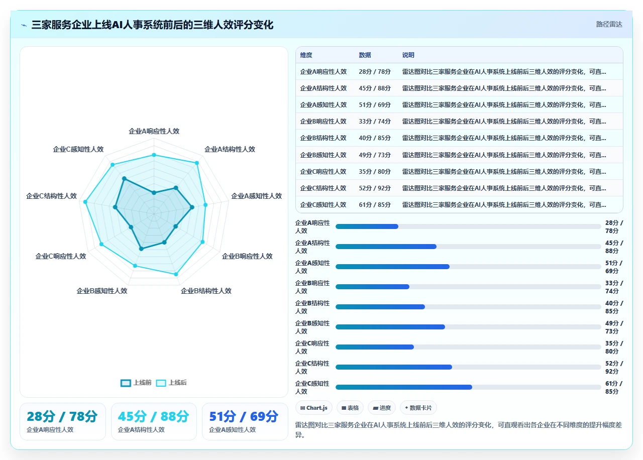This screenshot has height=460, width=643.
Task: Click the lightning icon beside the title
Action: (24, 25)
